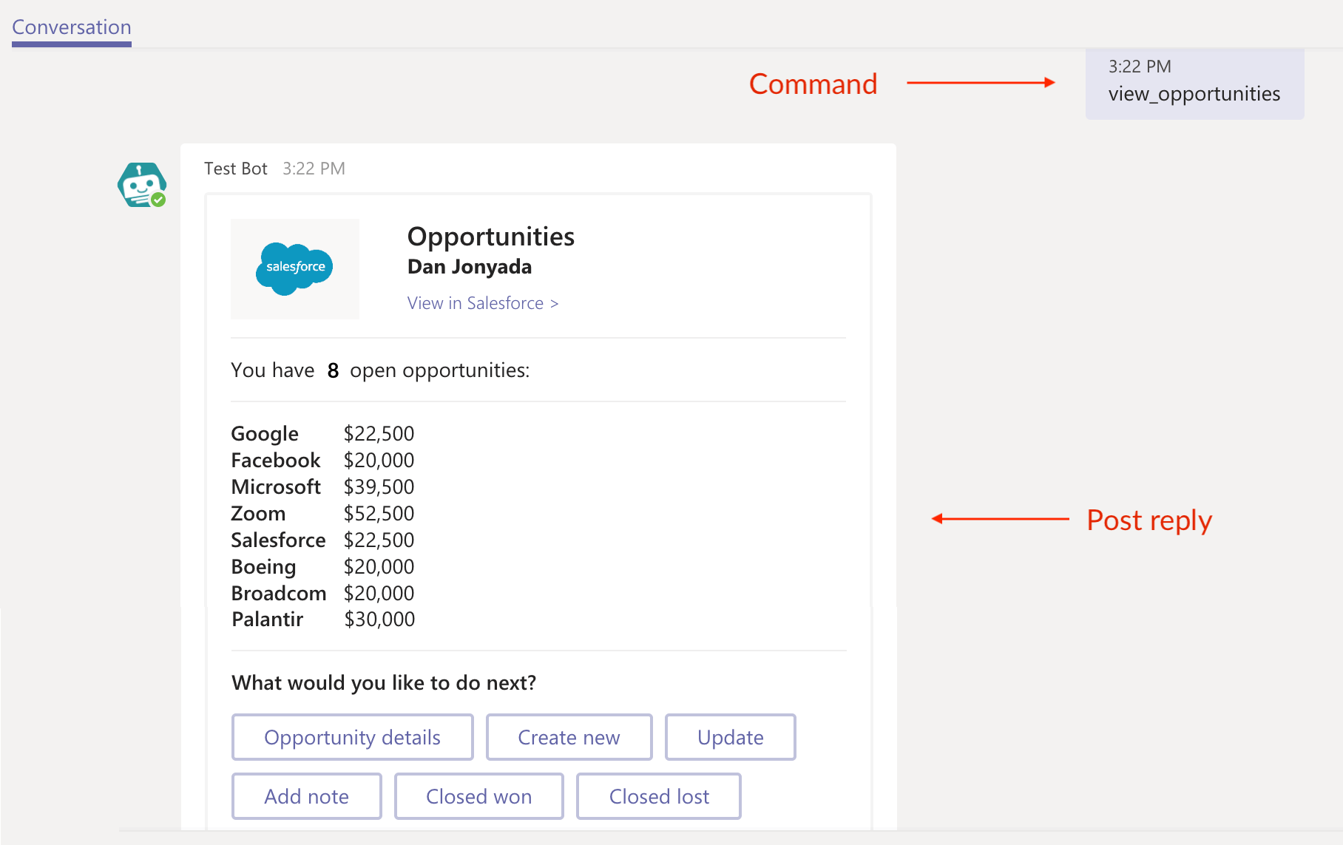Screen dimensions: 1343x845
Task: Choose the Closed lost button
Action: click(x=658, y=796)
